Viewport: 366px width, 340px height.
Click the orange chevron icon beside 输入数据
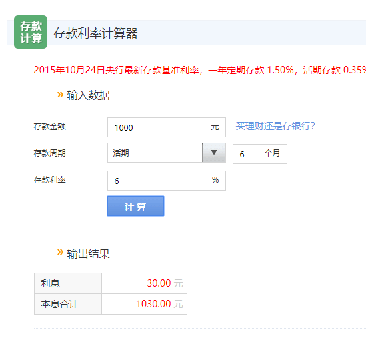[x=60, y=95]
